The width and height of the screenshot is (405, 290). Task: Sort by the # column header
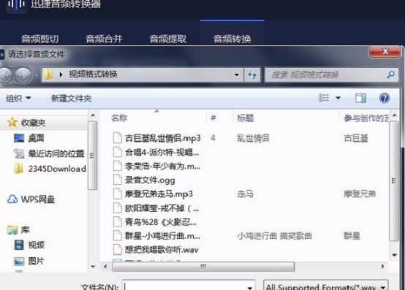pos(213,118)
